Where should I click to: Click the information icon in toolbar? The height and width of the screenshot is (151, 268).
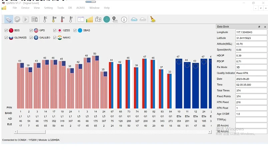[x=124, y=19]
